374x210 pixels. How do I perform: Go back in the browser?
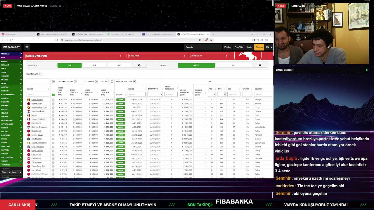pos(3,40)
